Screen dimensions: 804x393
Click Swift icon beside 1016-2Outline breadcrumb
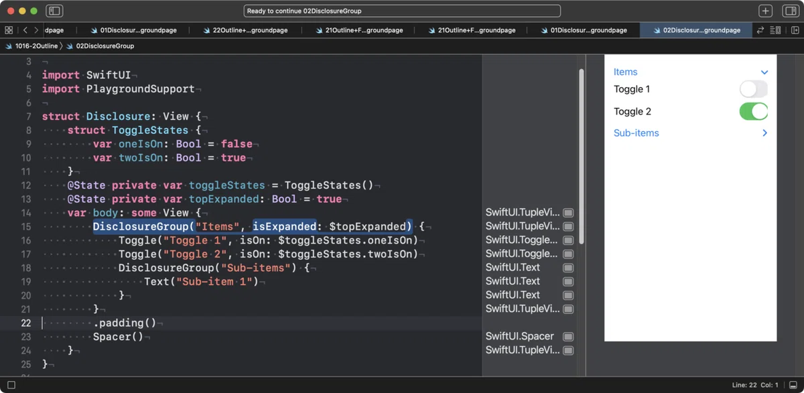(9, 46)
